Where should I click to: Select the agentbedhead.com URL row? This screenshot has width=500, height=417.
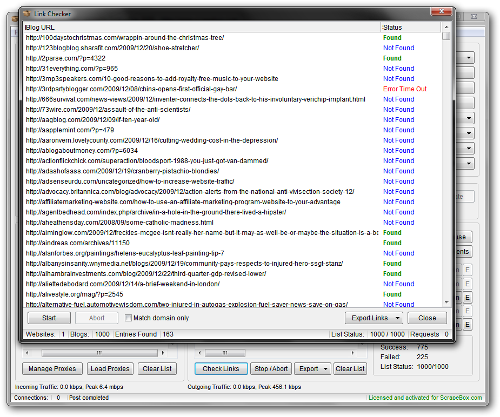232,212
